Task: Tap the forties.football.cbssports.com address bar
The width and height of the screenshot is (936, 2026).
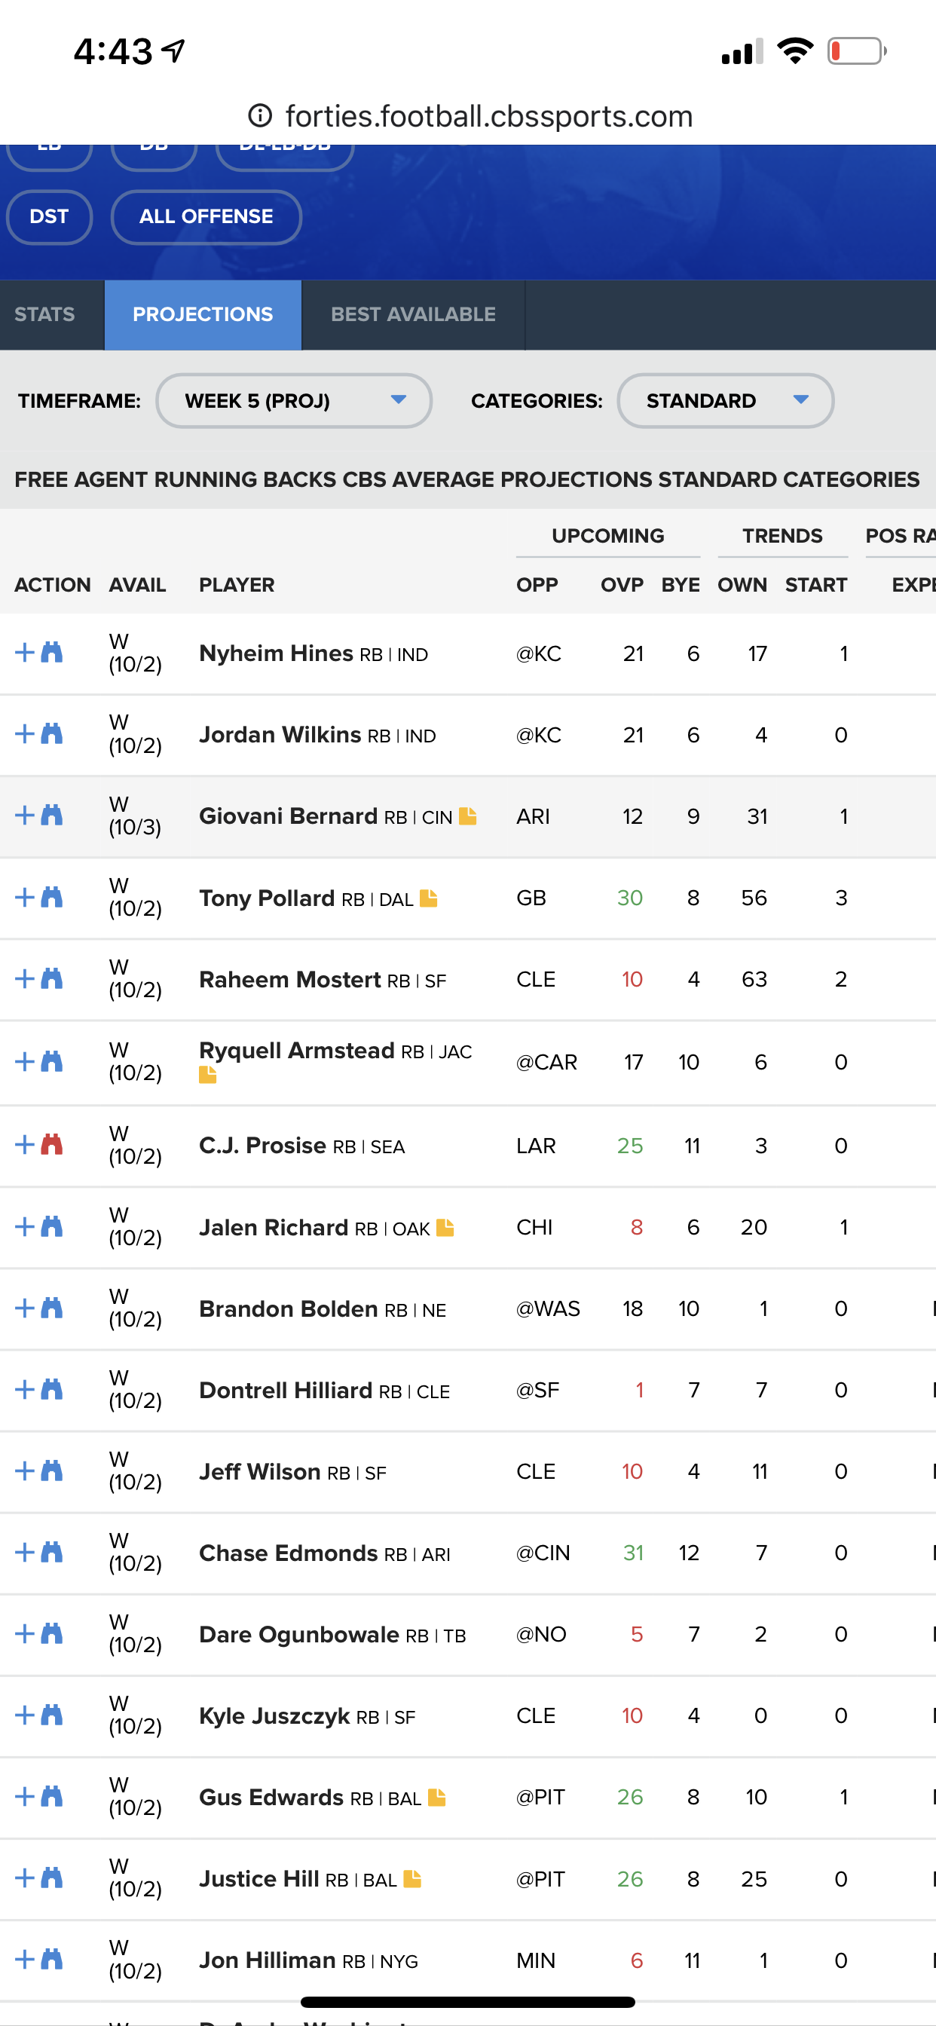Action: tap(470, 116)
